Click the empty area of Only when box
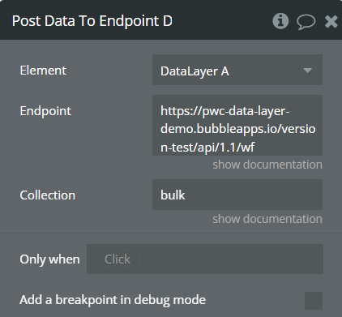This screenshot has width=342, height=317. 231,259
